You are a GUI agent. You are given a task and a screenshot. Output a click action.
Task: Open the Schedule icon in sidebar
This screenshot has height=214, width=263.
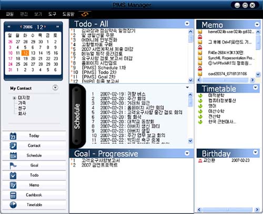(x=13, y=156)
